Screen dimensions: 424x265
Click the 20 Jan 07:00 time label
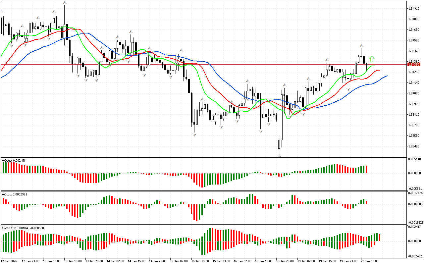370,261
